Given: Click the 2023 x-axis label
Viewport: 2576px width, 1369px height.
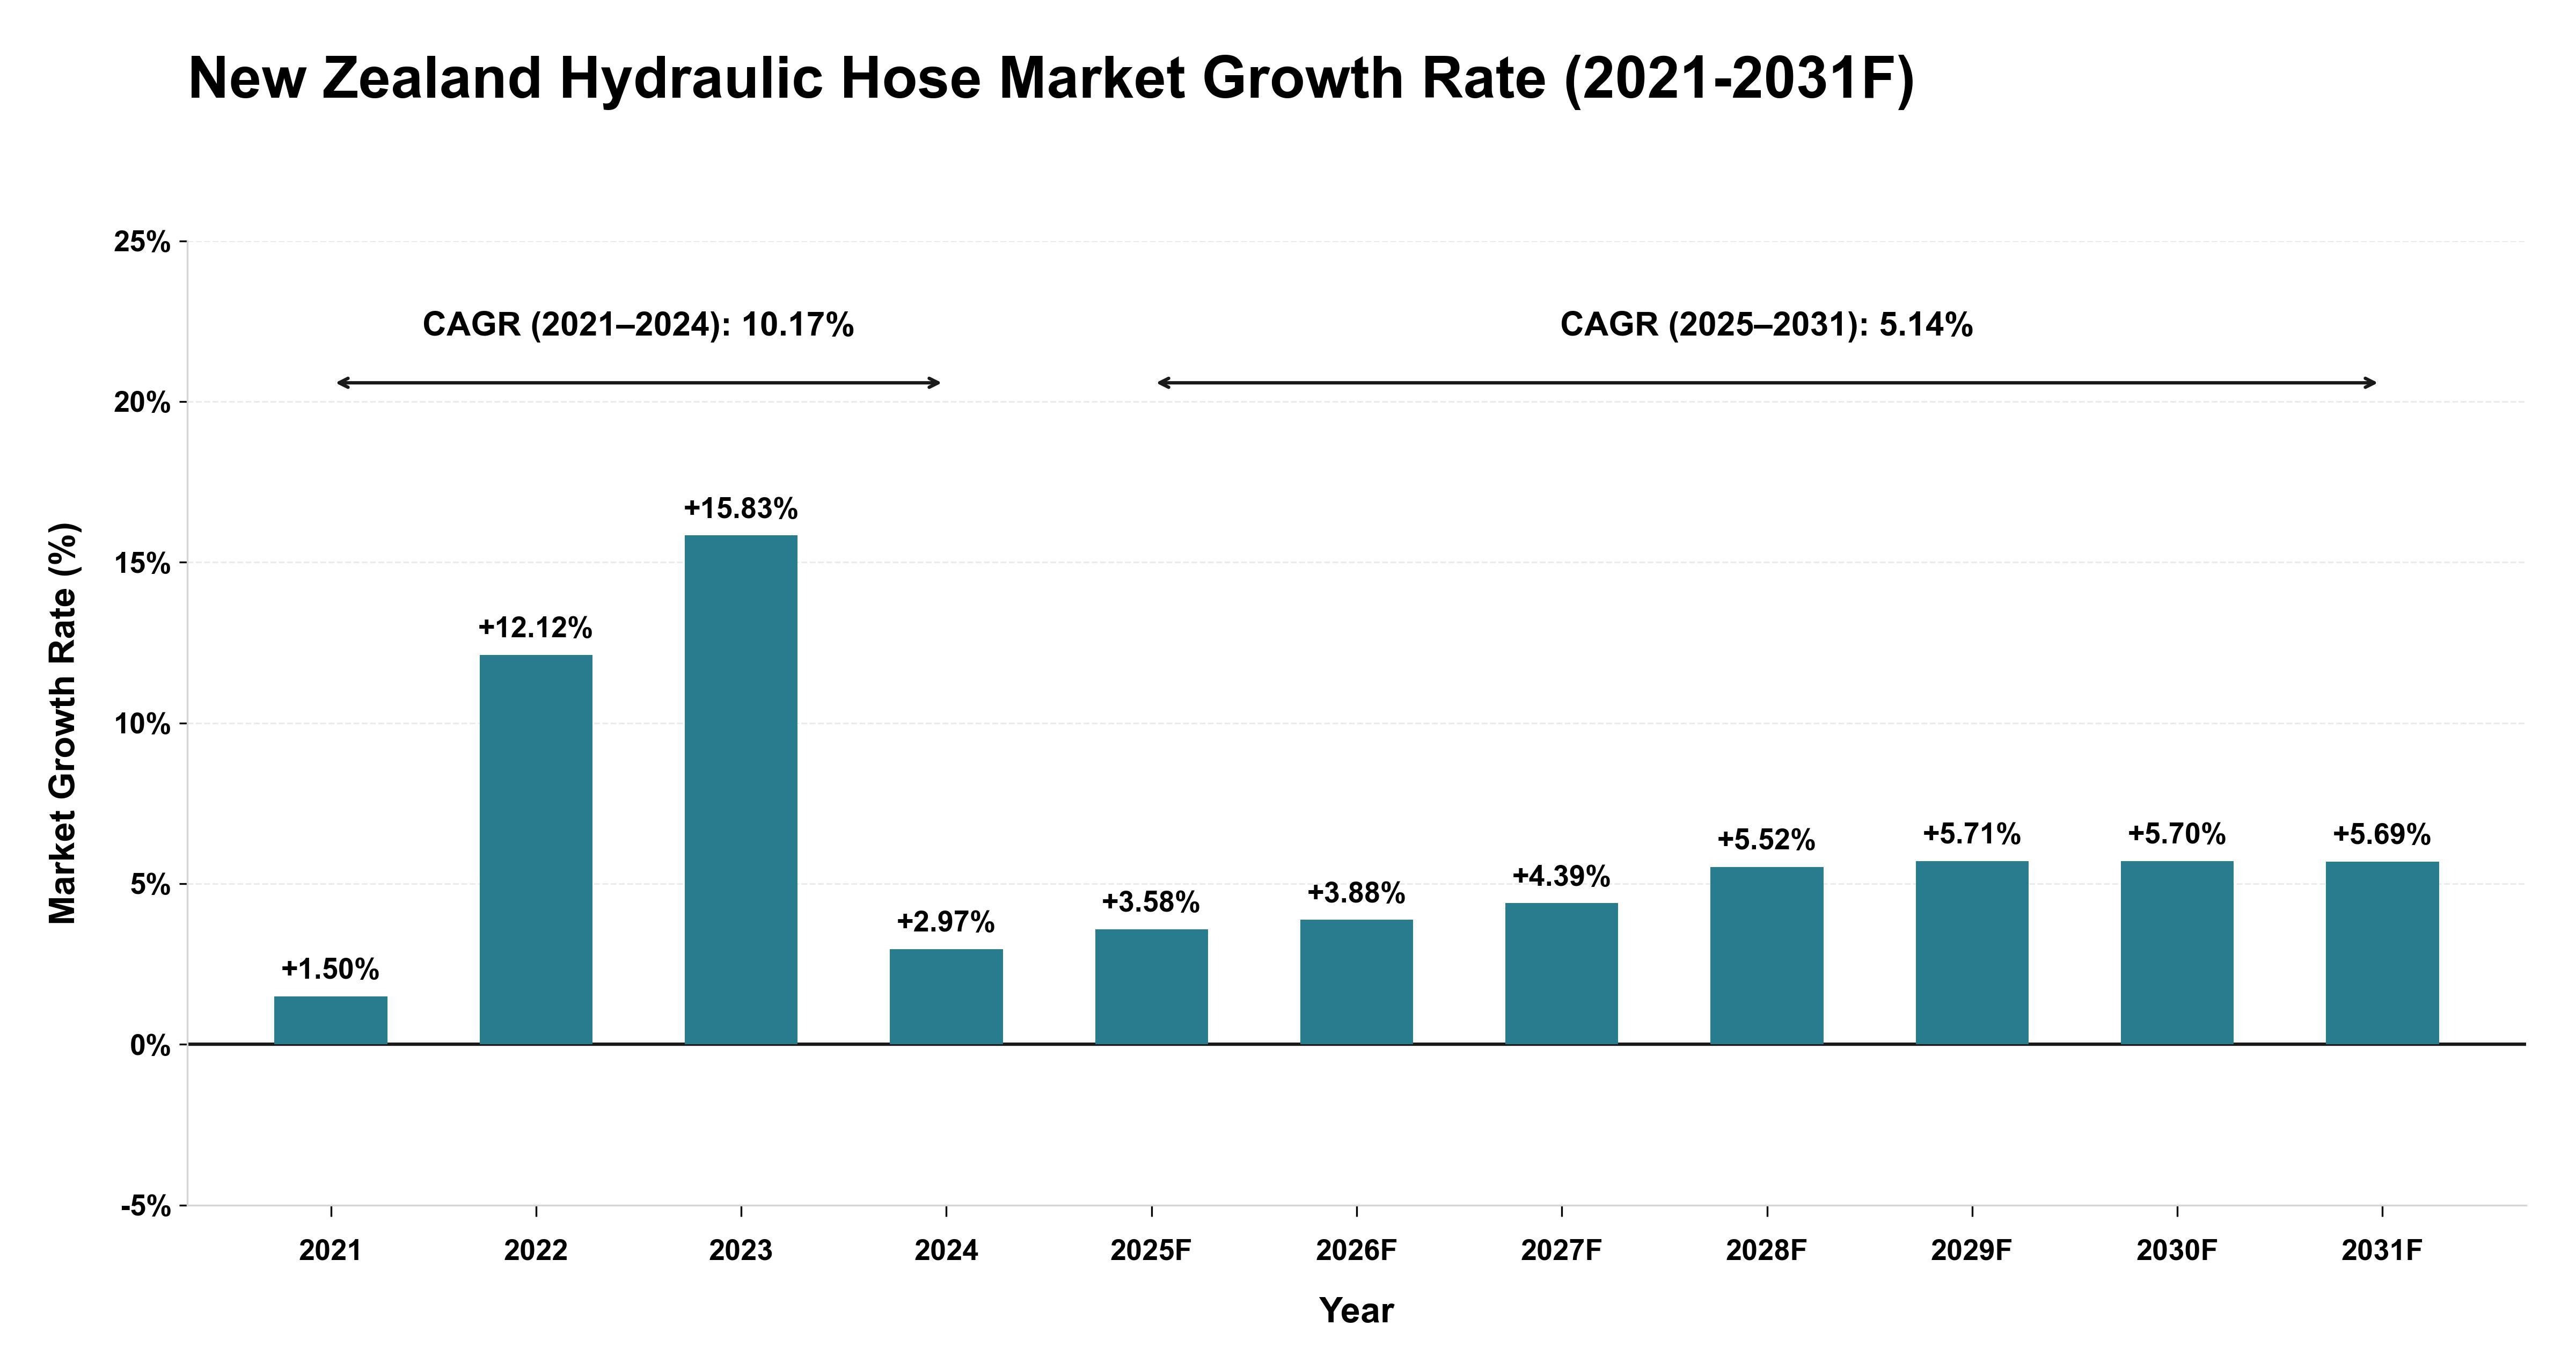Looking at the screenshot, I should click(x=741, y=1251).
